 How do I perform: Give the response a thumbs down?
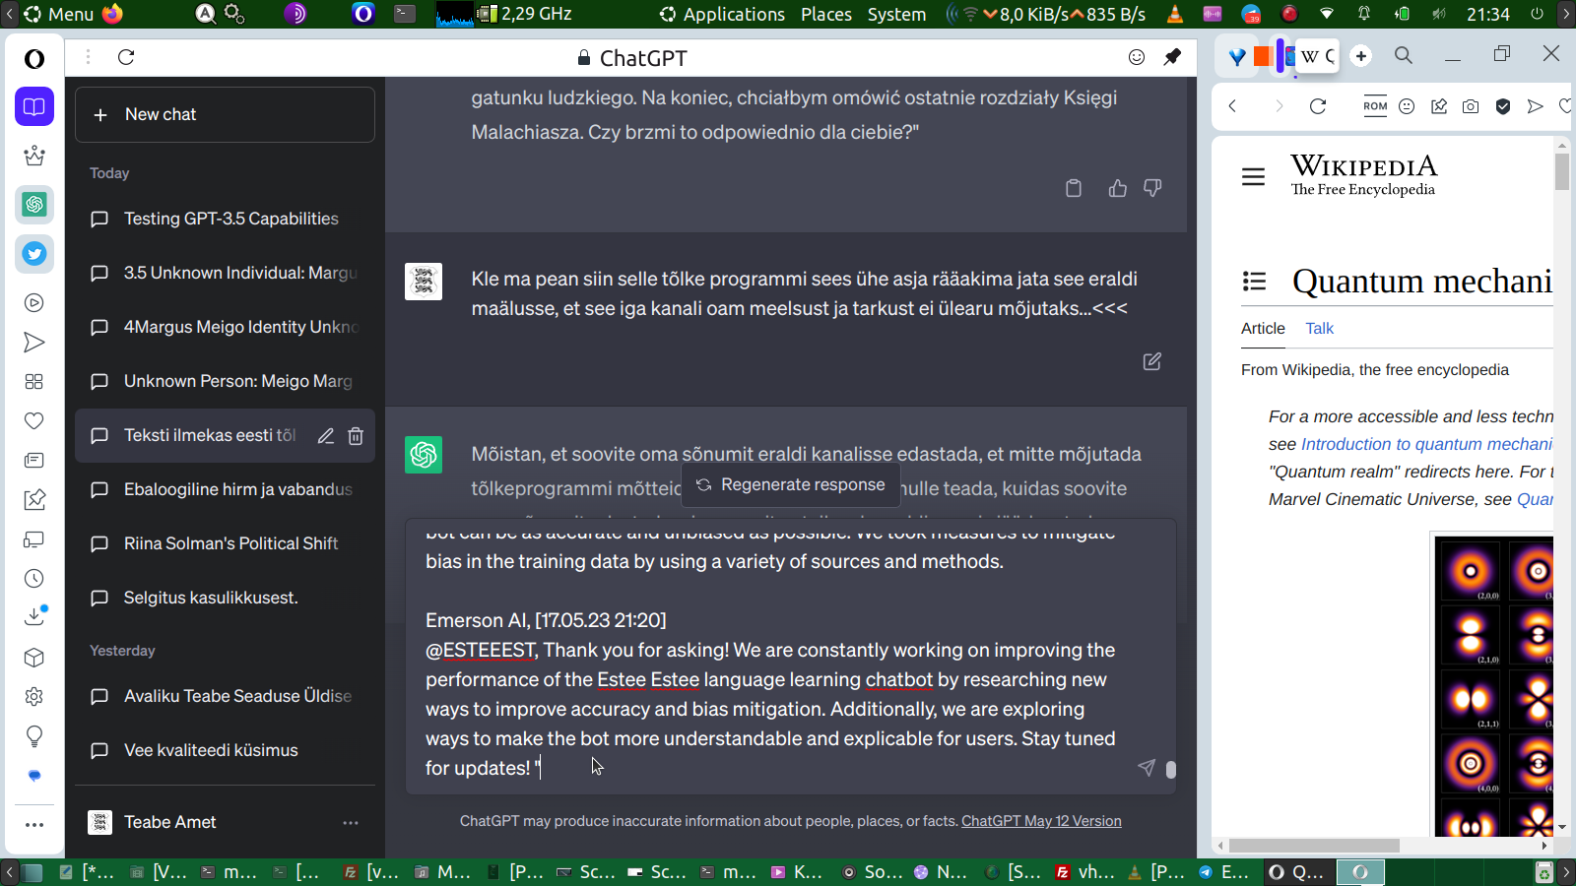point(1152,188)
